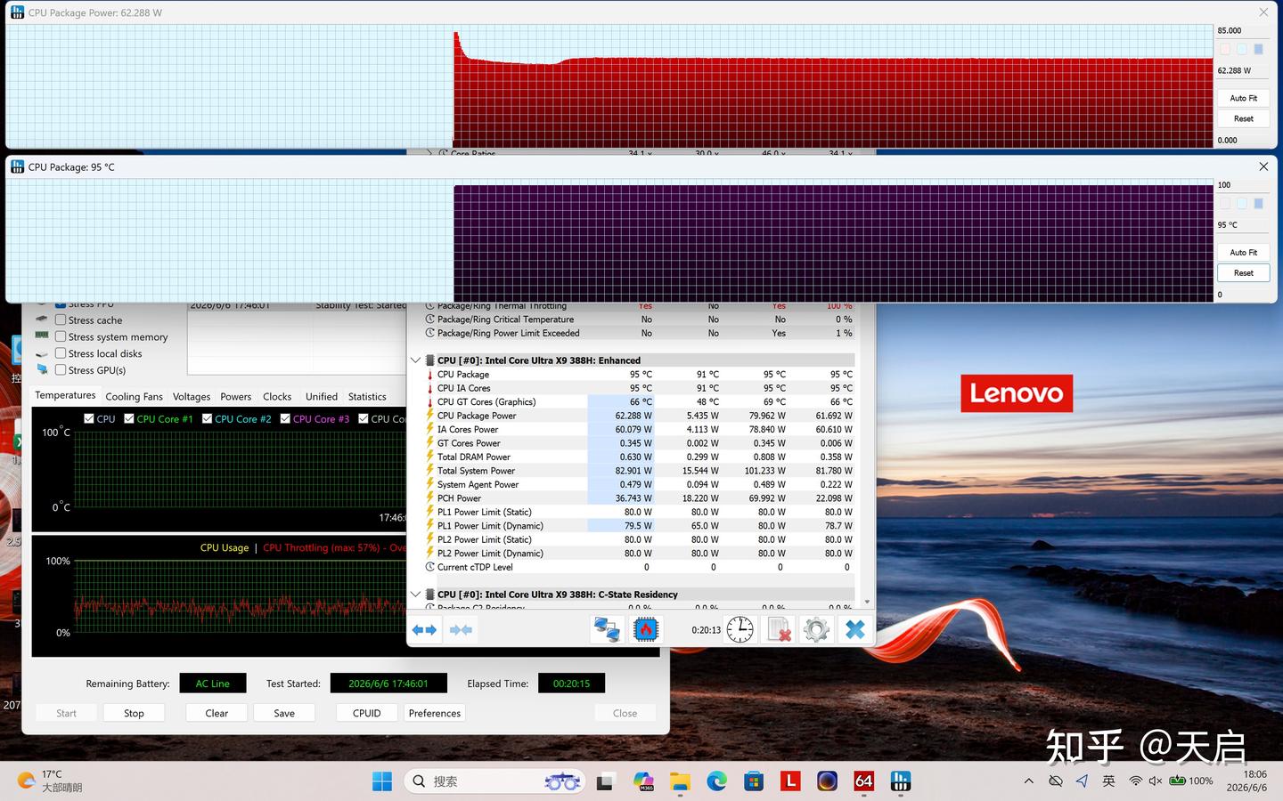
Task: Switch to Temperatures tab
Action: (65, 396)
